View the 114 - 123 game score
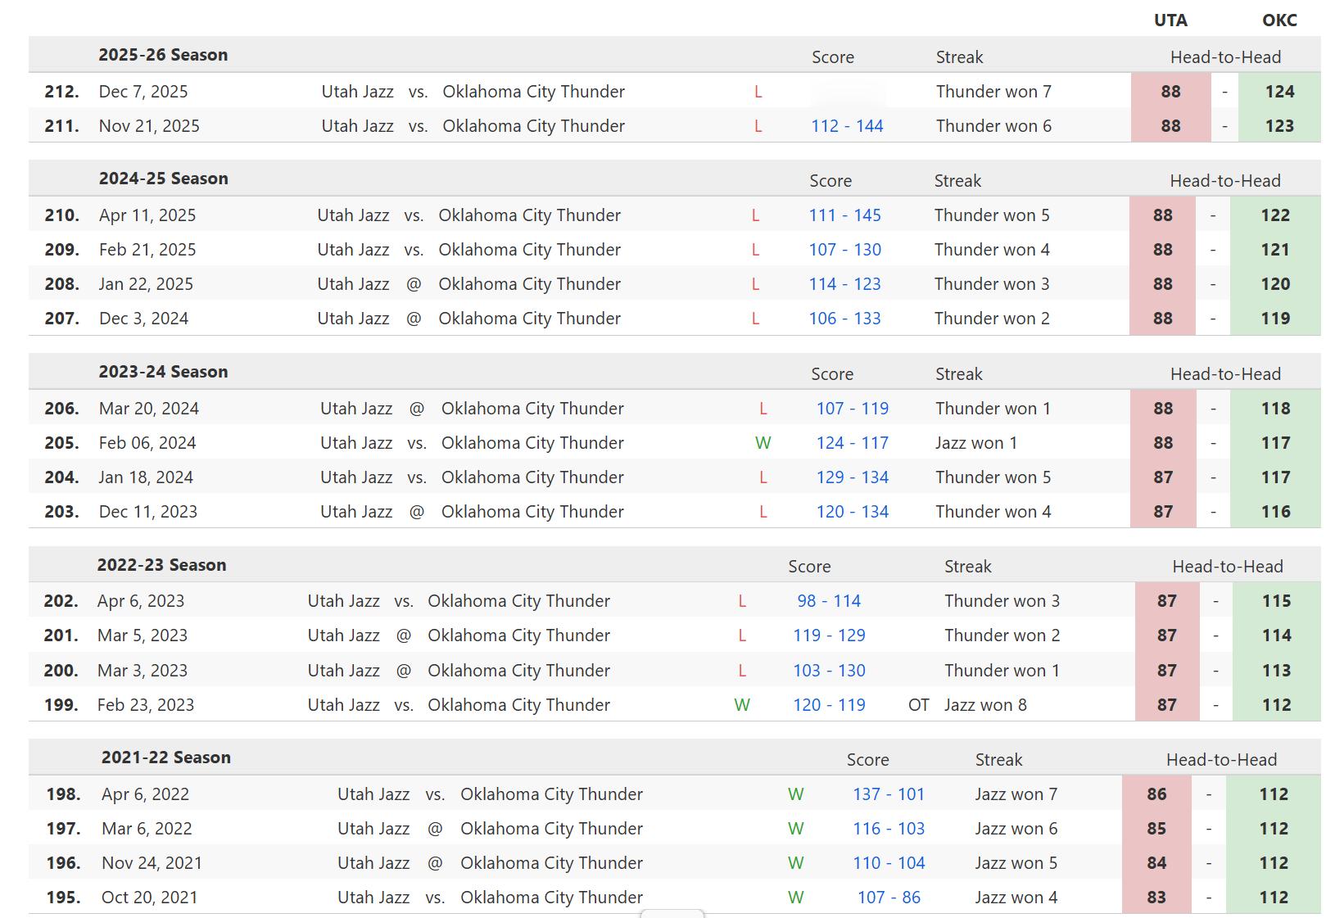1326x918 pixels. click(844, 284)
